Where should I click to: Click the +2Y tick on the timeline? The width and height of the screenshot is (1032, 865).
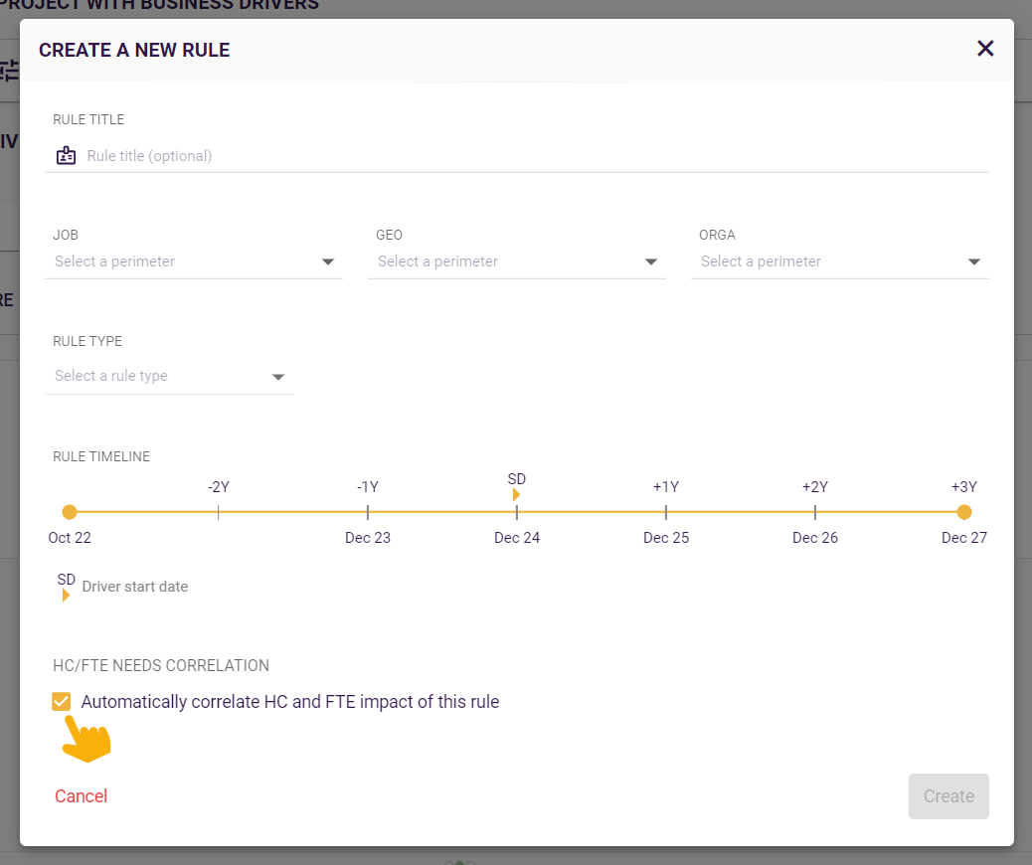pyautogui.click(x=815, y=512)
